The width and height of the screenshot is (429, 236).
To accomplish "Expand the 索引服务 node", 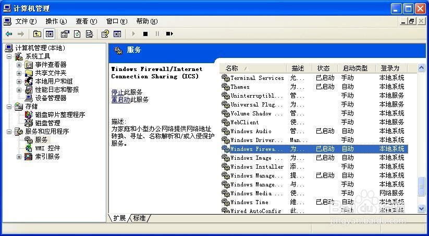I will pyautogui.click(x=19, y=157).
